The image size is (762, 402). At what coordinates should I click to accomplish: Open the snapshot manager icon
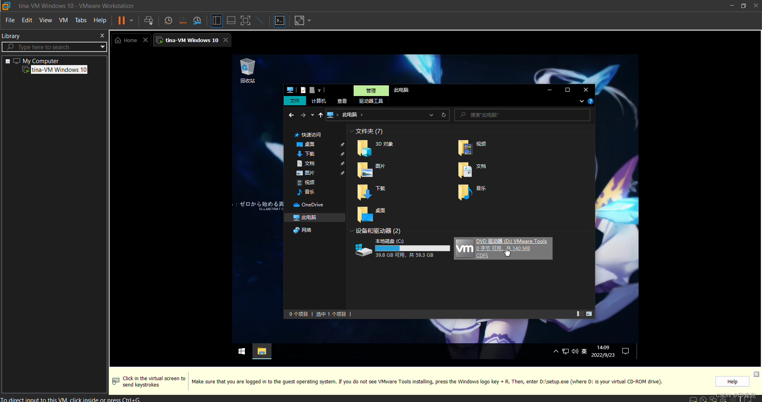[x=197, y=20]
